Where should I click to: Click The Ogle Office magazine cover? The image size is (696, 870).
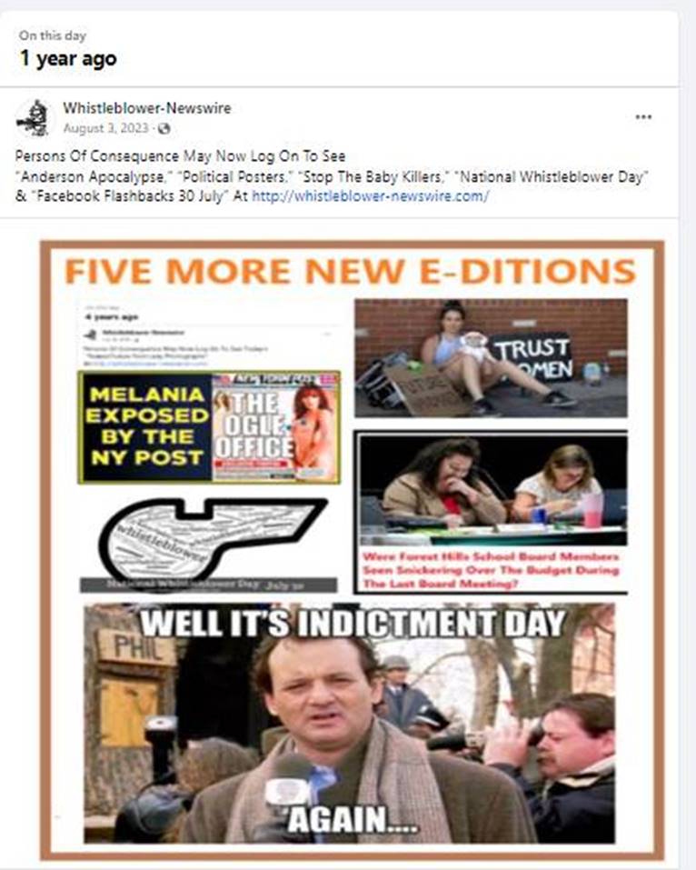tap(275, 426)
